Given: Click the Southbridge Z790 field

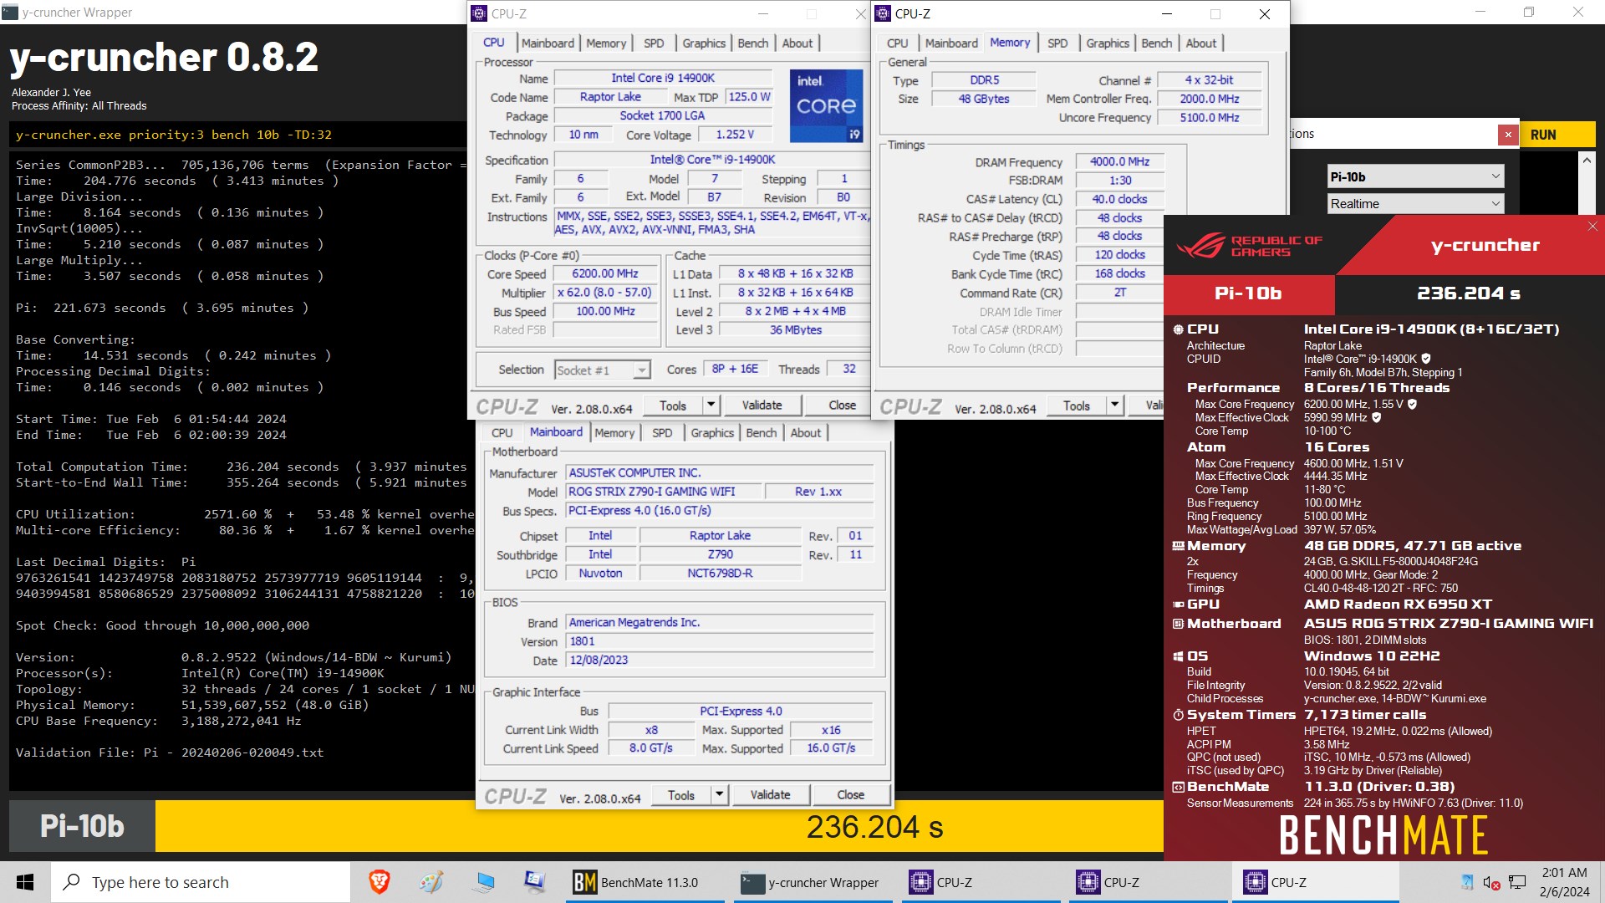Looking at the screenshot, I should coord(720,554).
